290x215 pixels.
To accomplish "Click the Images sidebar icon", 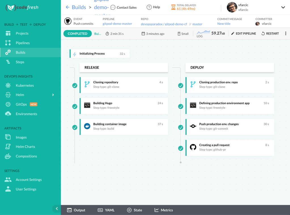I will click(x=8, y=137).
